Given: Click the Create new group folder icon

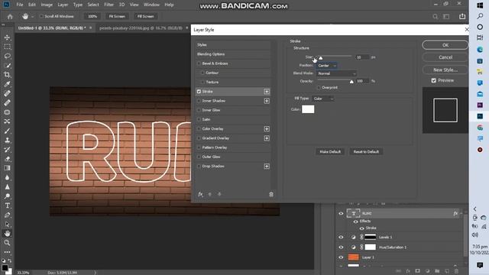Looking at the screenshot, I should click(437, 271).
